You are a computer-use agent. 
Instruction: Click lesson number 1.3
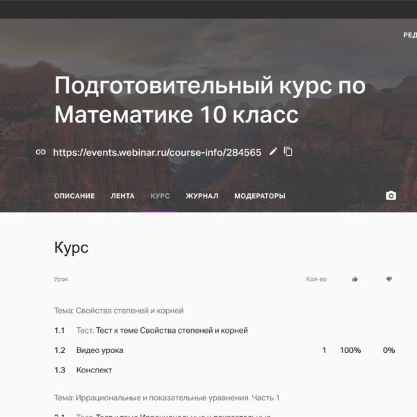tap(60, 370)
